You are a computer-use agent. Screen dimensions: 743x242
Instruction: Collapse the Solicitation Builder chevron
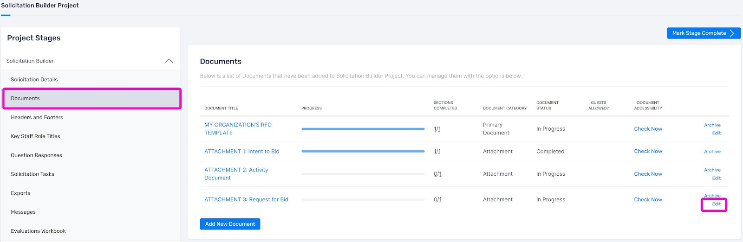[169, 61]
